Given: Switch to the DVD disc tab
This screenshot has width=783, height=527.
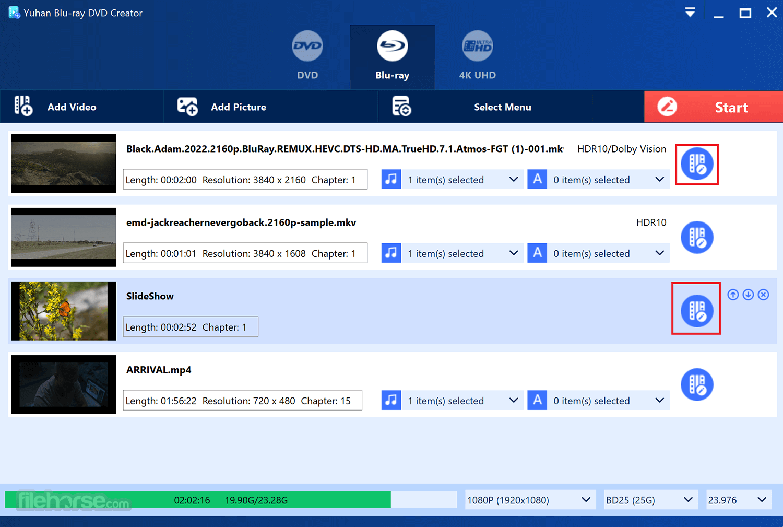Looking at the screenshot, I should click(x=307, y=56).
